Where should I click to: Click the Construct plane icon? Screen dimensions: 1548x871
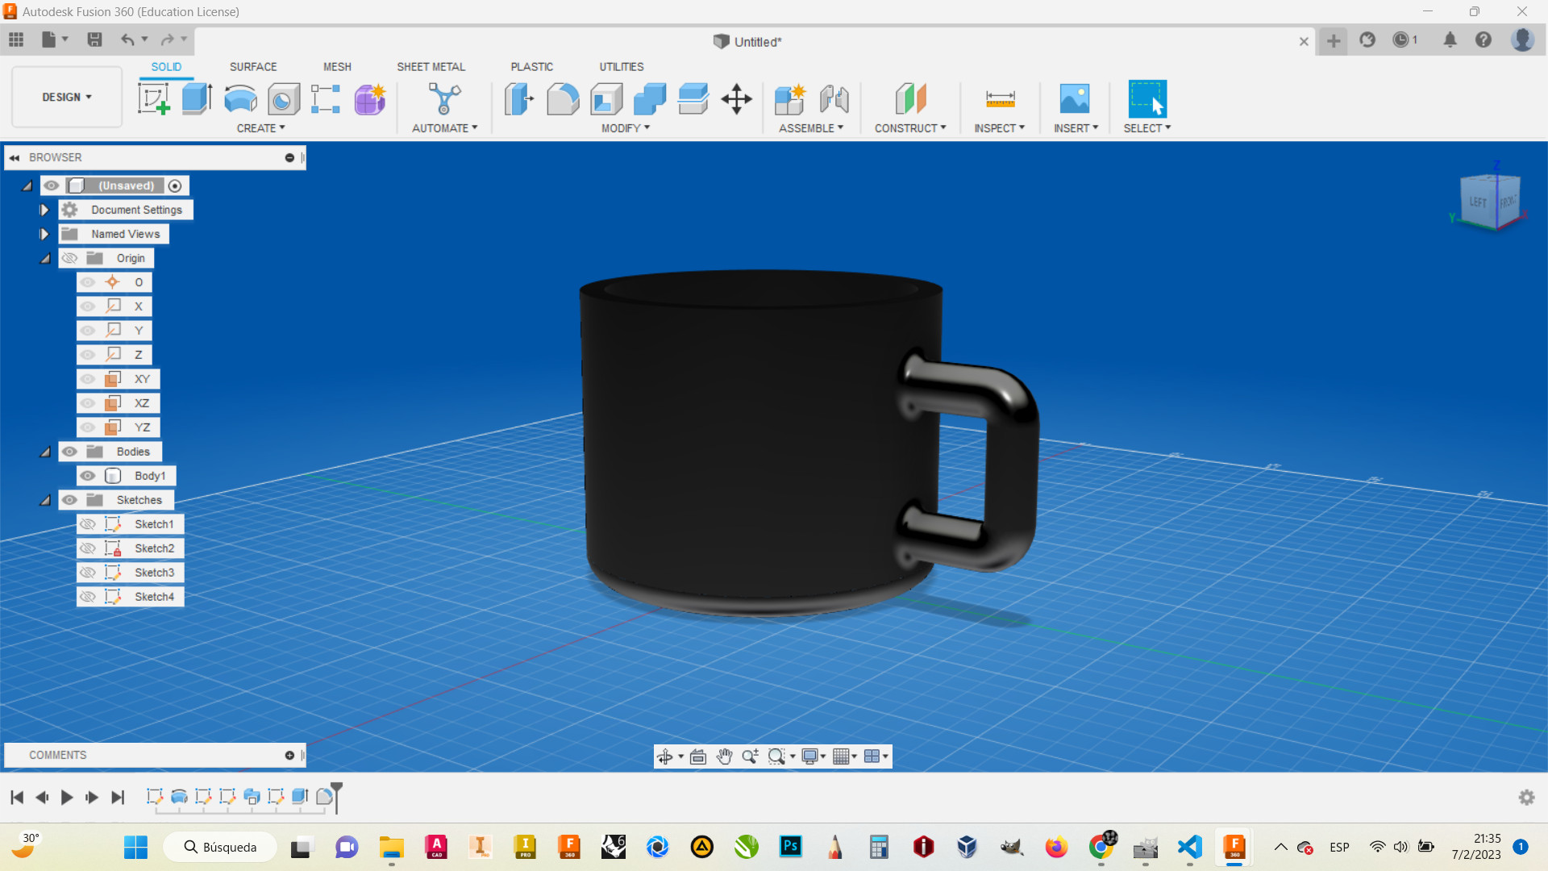pyautogui.click(x=910, y=99)
